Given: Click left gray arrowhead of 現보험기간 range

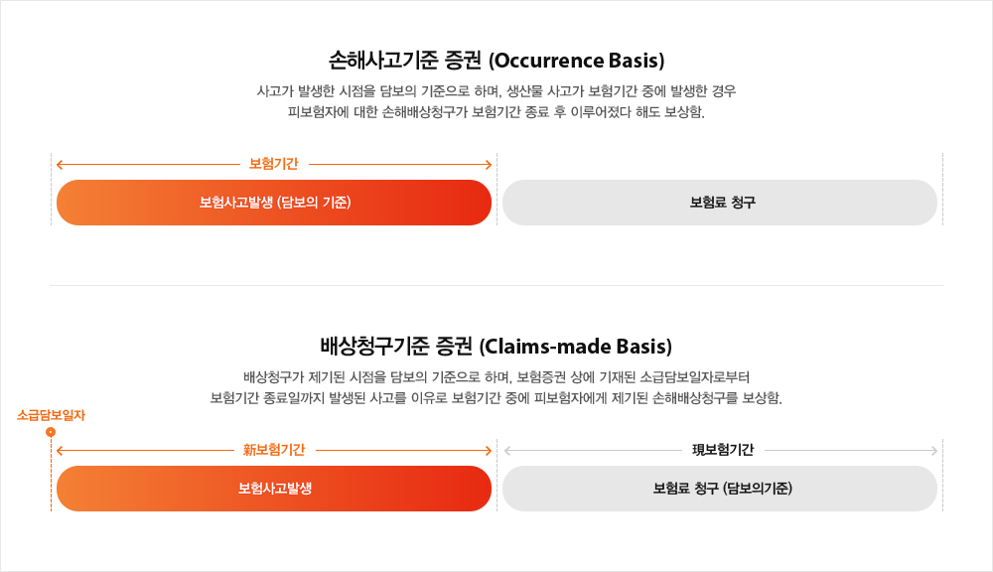Looking at the screenshot, I should pyautogui.click(x=508, y=450).
